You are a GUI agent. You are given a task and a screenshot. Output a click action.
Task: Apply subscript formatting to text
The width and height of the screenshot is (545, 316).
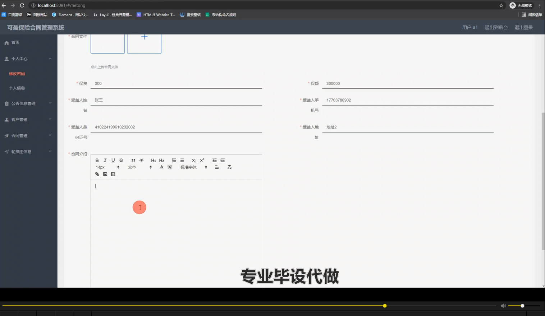[x=194, y=160]
